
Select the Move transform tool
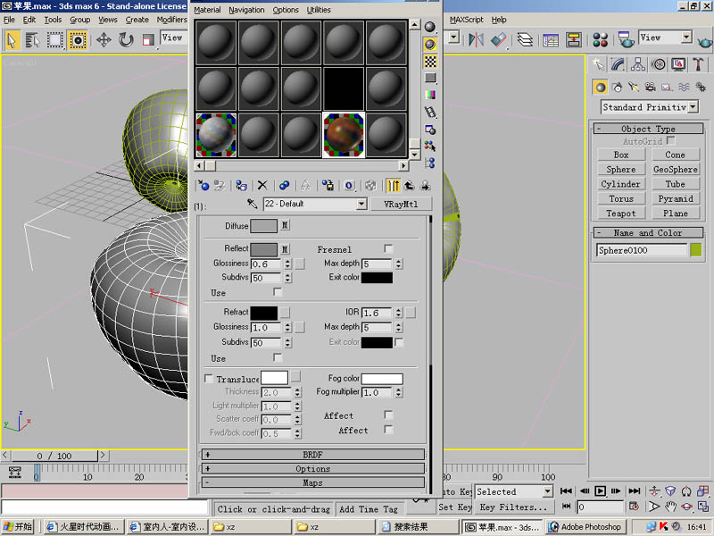point(104,40)
